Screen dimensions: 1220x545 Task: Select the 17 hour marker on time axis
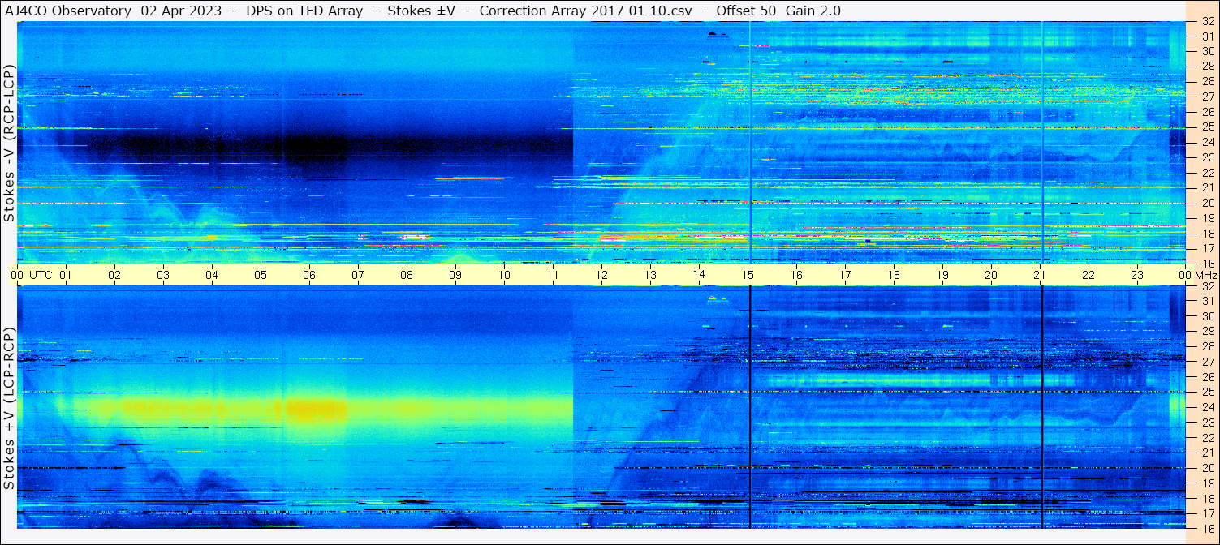[x=845, y=275]
